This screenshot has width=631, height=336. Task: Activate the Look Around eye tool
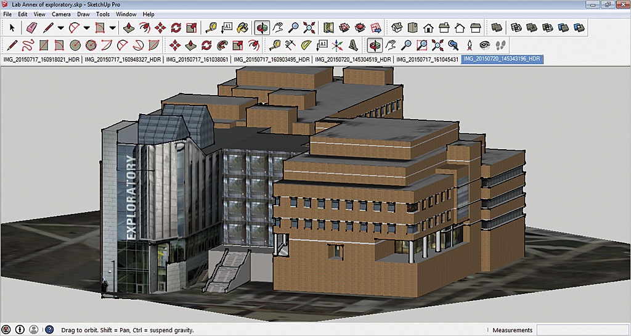click(x=484, y=45)
